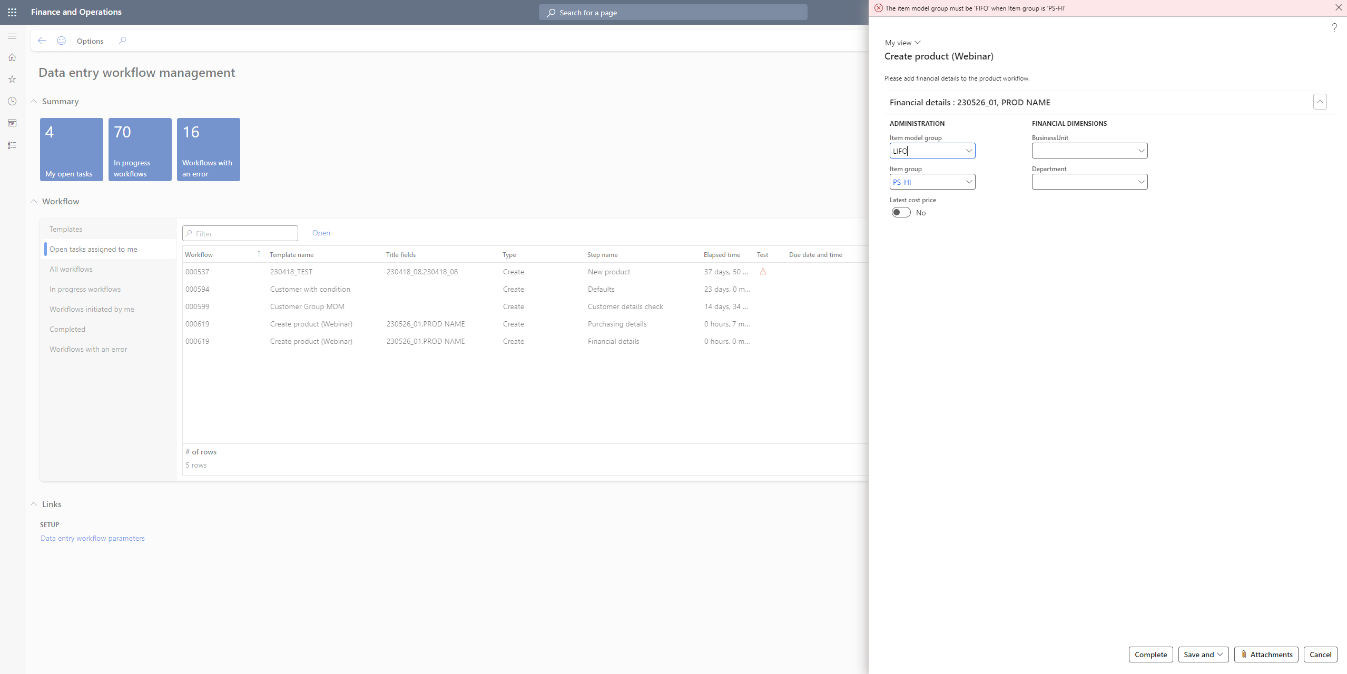The width and height of the screenshot is (1347, 674).
Task: Open Workspaces icon in sidebar
Action: tap(12, 123)
